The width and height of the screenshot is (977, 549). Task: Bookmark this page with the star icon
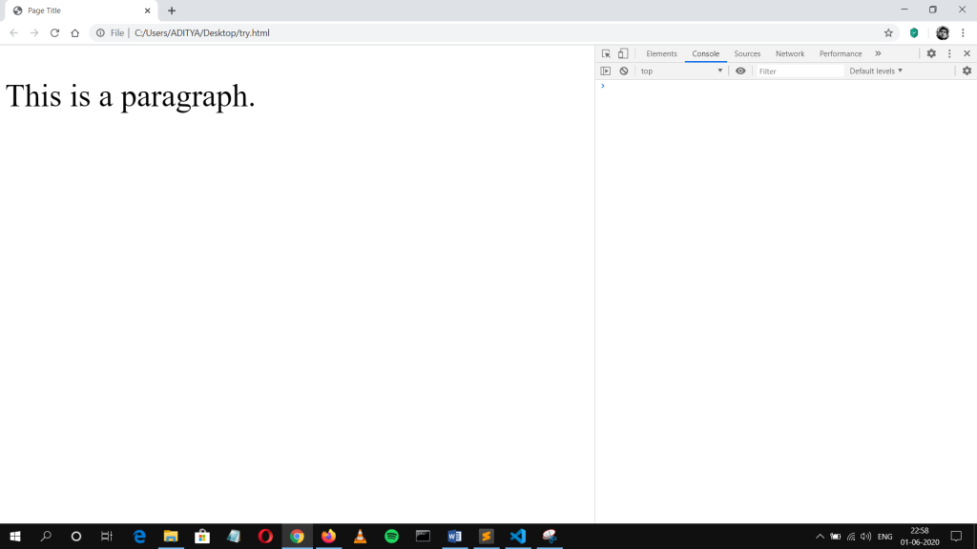coord(888,32)
